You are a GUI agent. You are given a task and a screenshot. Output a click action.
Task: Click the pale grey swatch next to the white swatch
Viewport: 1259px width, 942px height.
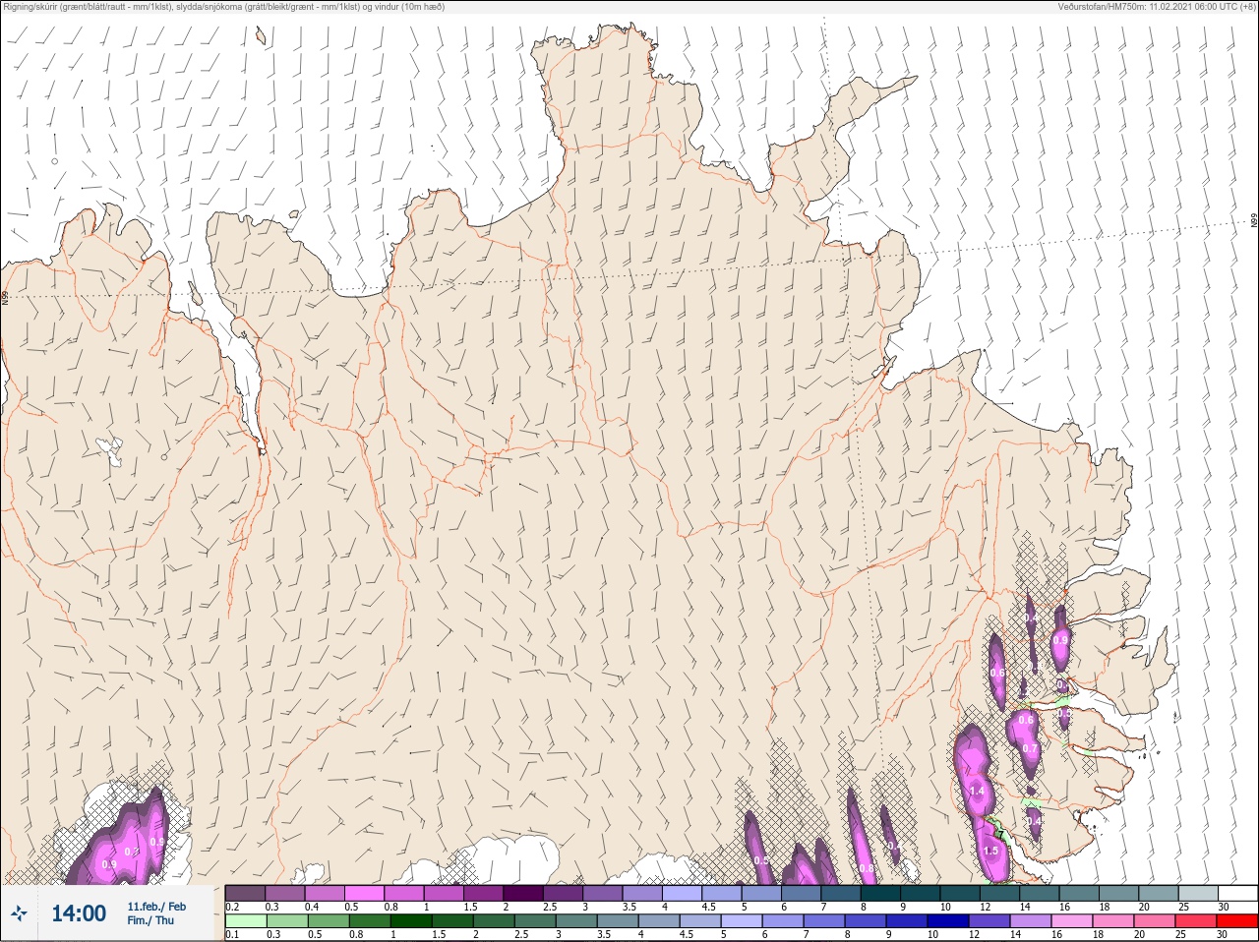(1197, 893)
